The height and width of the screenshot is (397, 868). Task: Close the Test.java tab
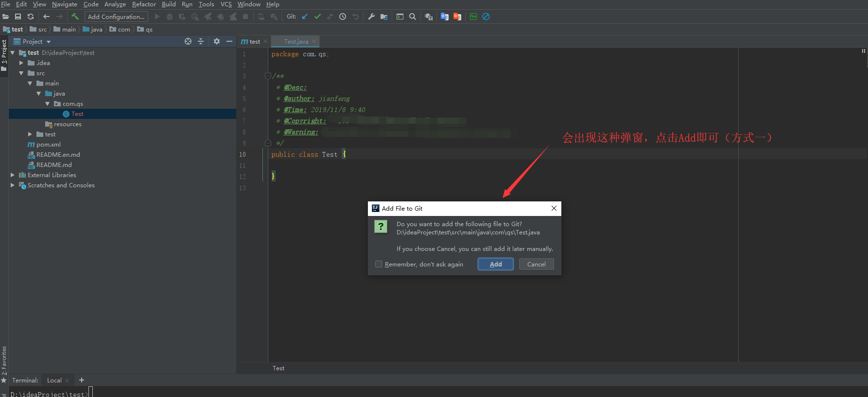[314, 42]
